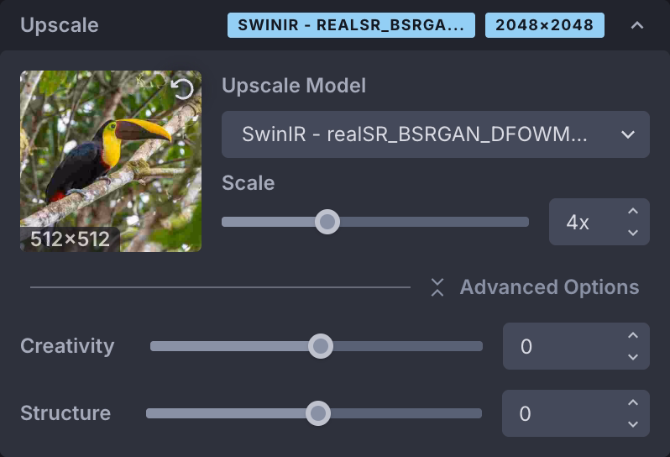Increase Scale value with the up arrow
This screenshot has width=670, height=457.
(633, 212)
